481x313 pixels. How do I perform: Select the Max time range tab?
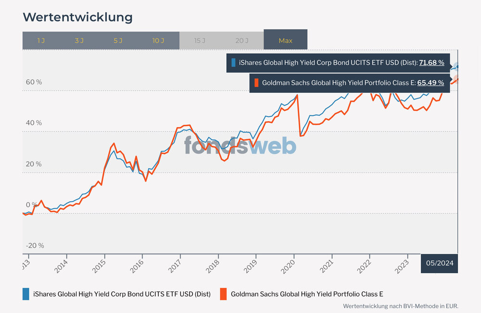tap(285, 40)
